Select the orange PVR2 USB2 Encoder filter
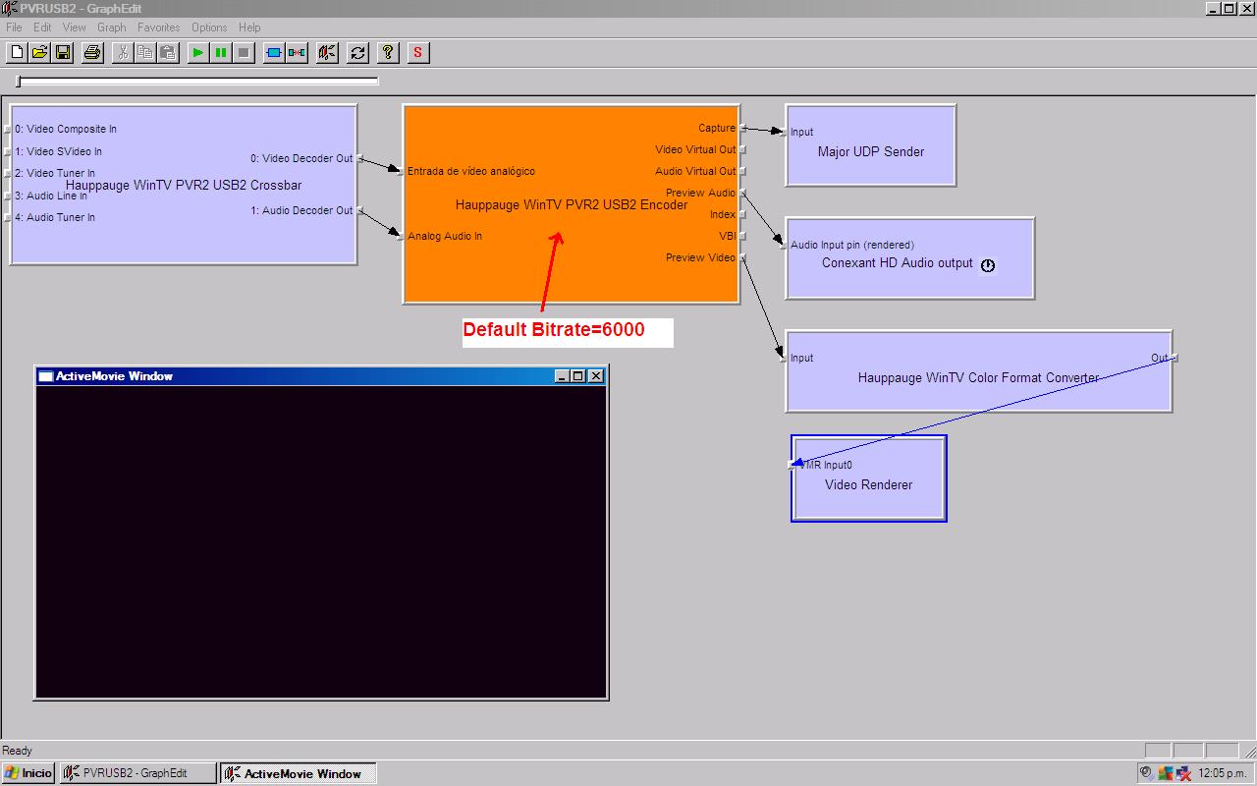The height and width of the screenshot is (786, 1257). (x=572, y=204)
